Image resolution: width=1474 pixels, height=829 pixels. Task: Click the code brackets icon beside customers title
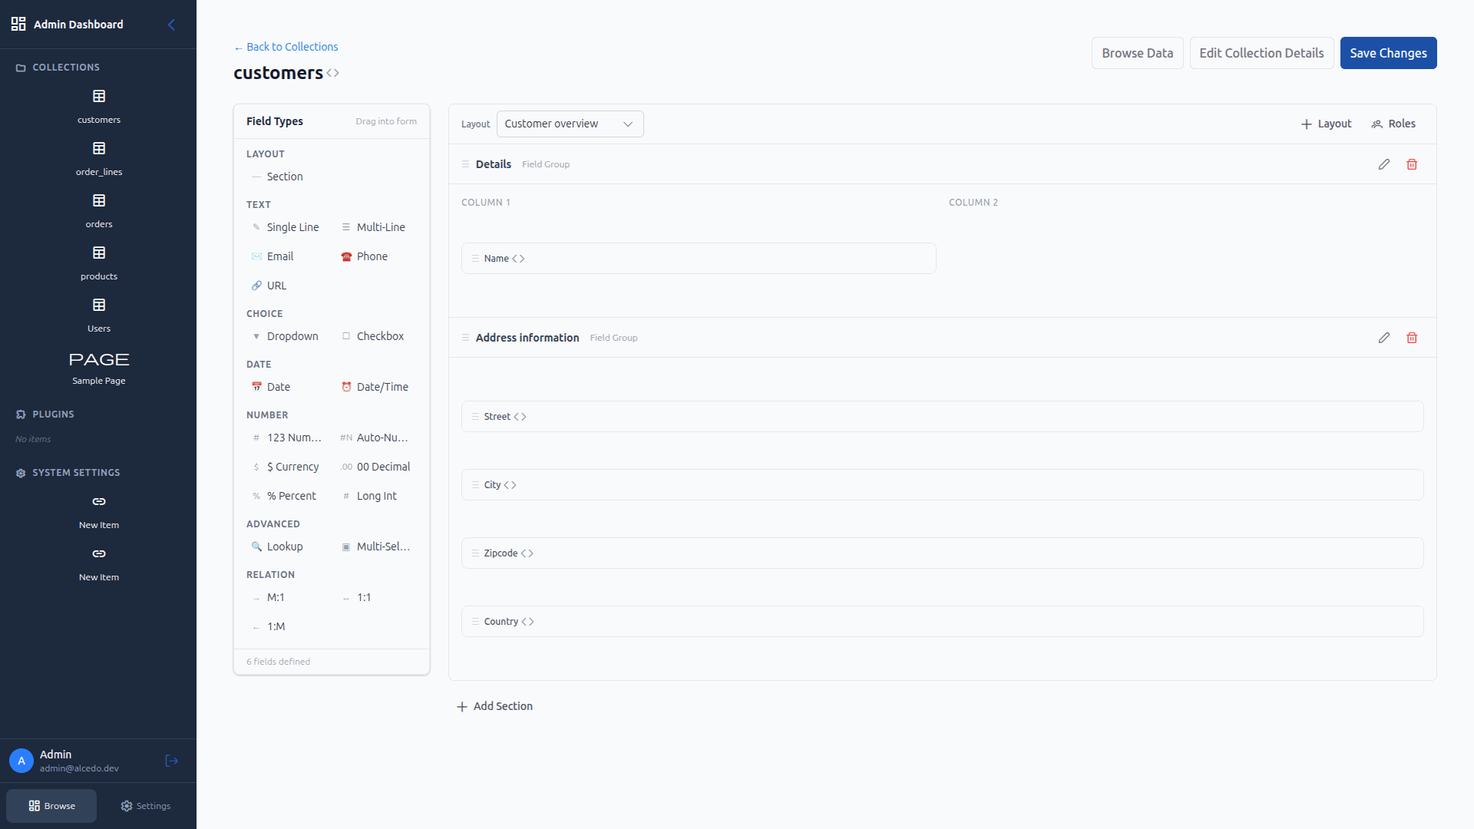[332, 73]
